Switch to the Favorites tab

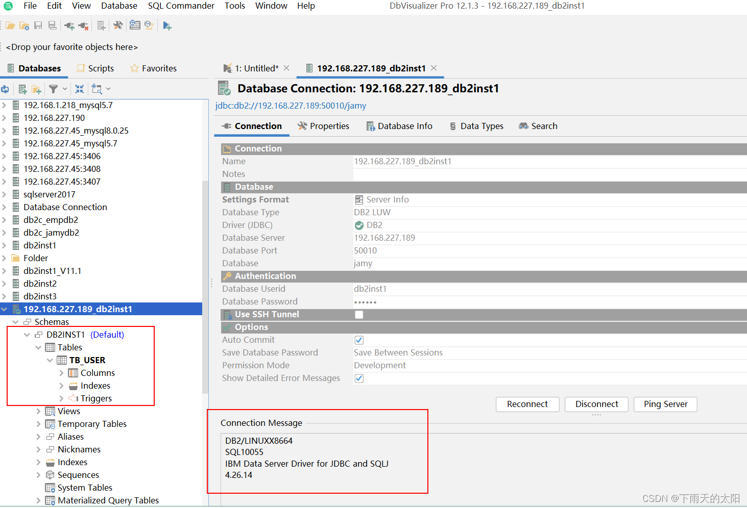(153, 68)
